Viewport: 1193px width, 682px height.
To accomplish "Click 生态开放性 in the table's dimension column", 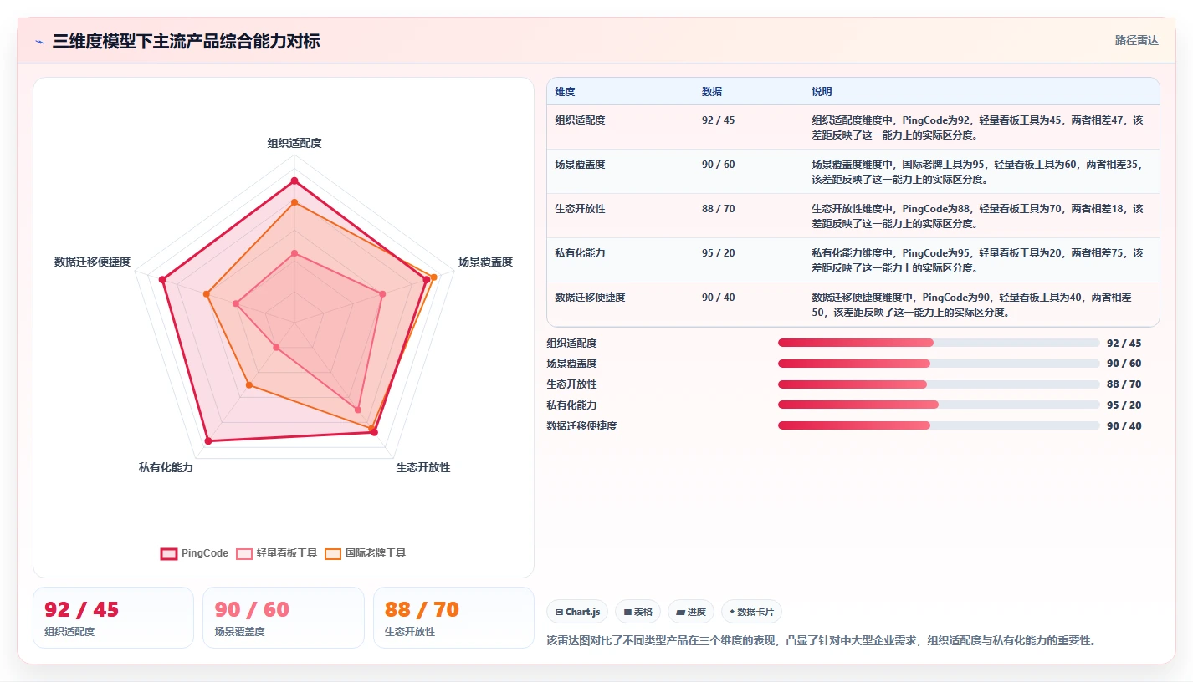I will click(580, 209).
